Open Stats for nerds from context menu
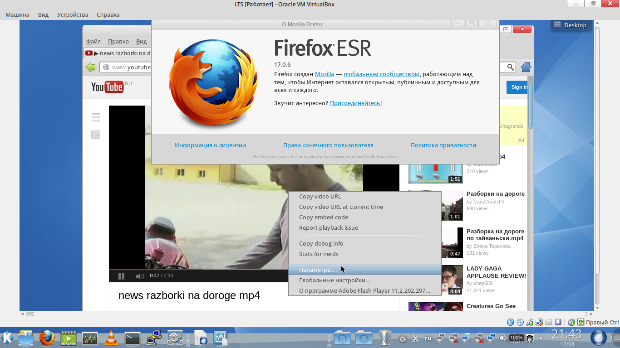Image resolution: width=620 pixels, height=348 pixels. 365,254
